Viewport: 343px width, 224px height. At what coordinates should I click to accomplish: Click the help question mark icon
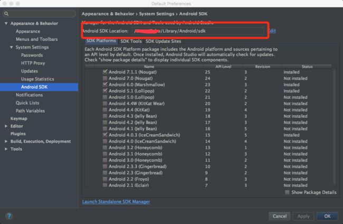9,216
